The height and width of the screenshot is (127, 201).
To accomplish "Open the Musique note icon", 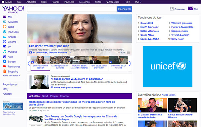I will pyautogui.click(x=5, y=52).
